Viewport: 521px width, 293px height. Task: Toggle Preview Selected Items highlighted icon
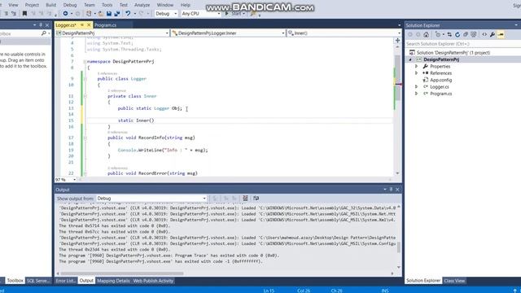501,34
